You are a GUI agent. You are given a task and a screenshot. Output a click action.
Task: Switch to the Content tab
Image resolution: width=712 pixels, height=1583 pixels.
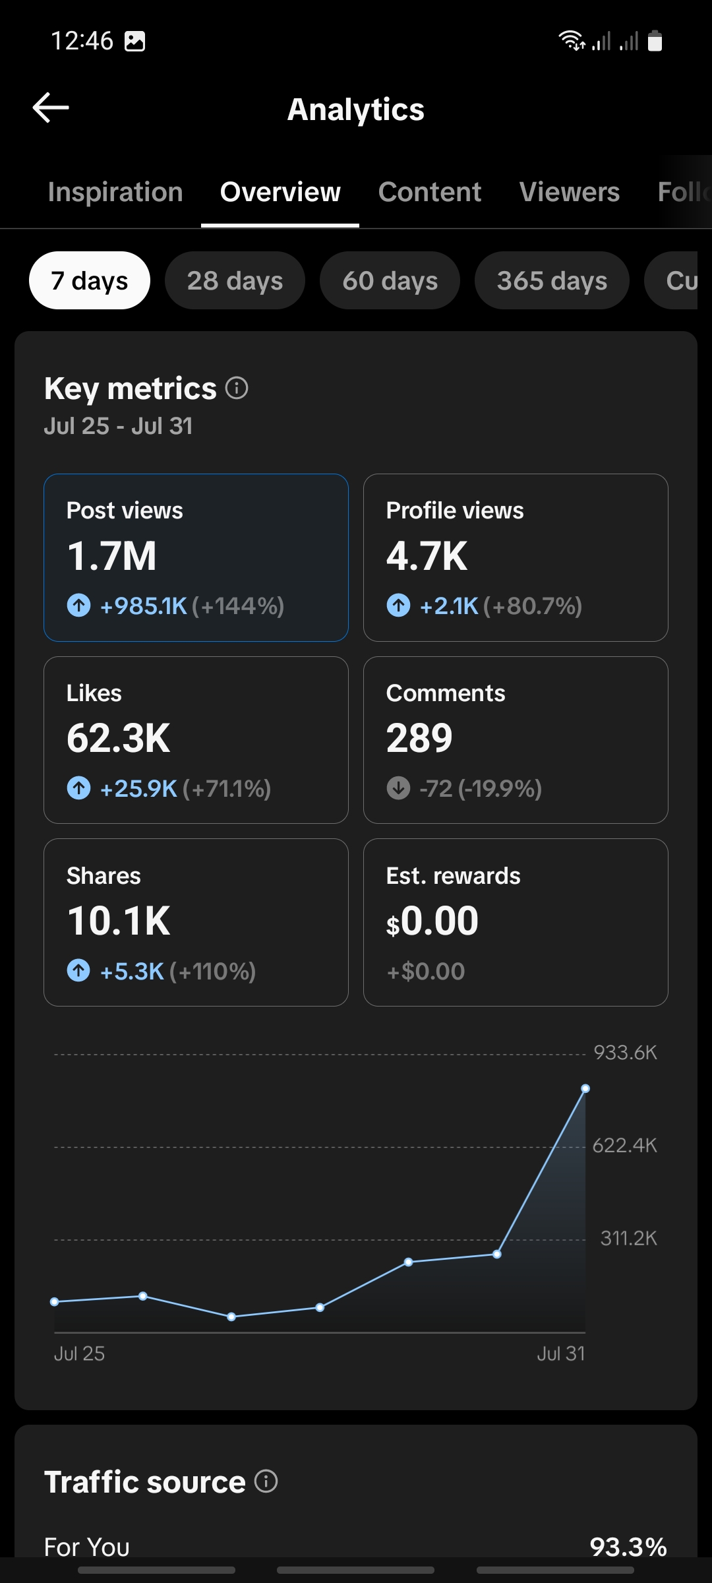pos(430,192)
